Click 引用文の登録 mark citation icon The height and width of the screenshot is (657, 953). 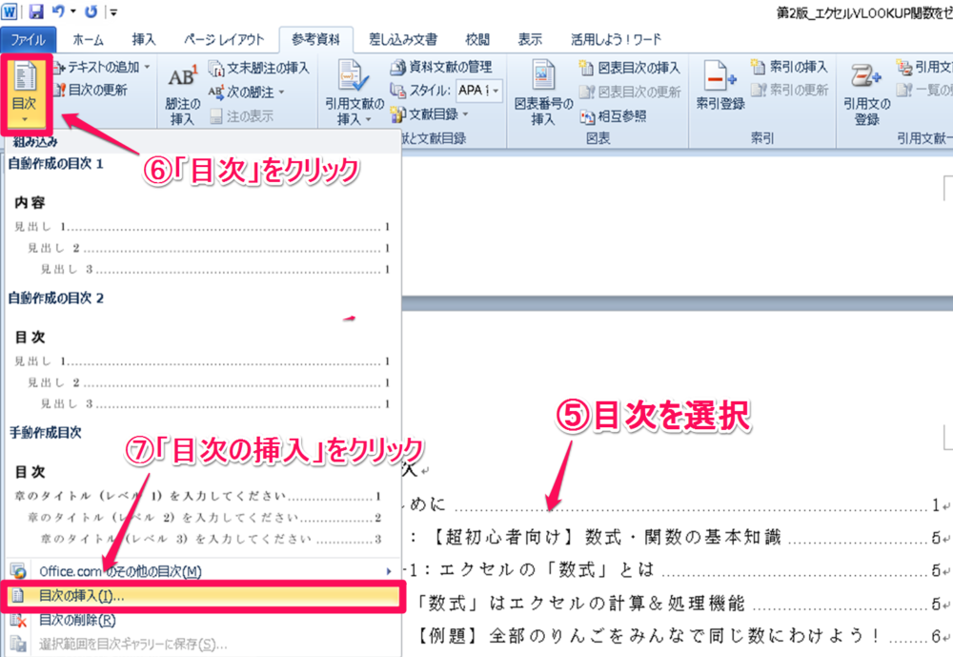coord(865,93)
